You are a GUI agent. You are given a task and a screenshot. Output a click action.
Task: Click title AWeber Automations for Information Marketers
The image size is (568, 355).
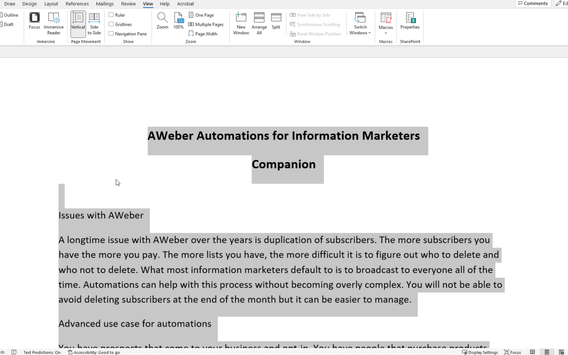coord(283,136)
